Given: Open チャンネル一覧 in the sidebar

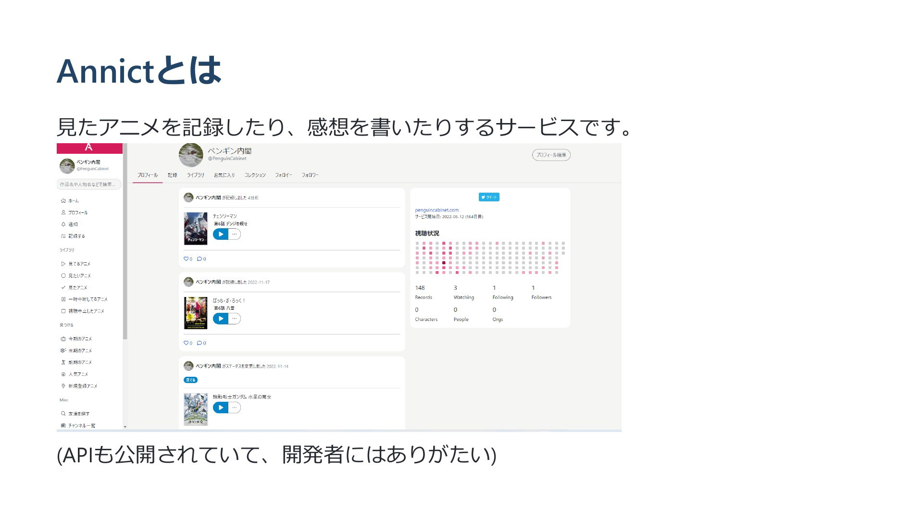Looking at the screenshot, I should [78, 425].
